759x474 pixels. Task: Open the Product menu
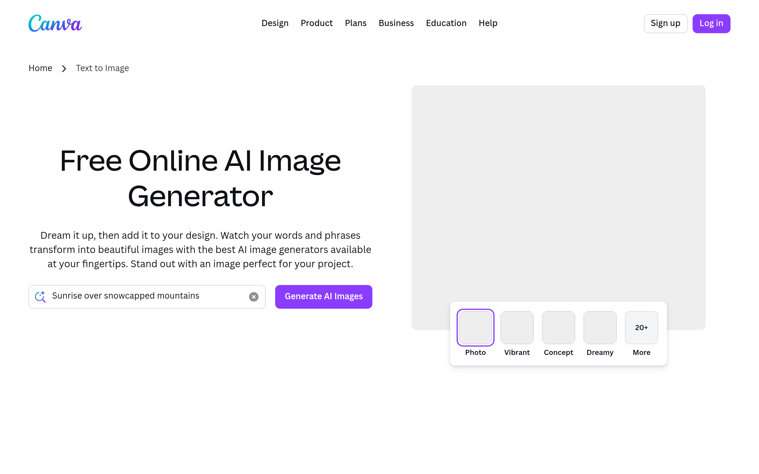[x=316, y=23]
